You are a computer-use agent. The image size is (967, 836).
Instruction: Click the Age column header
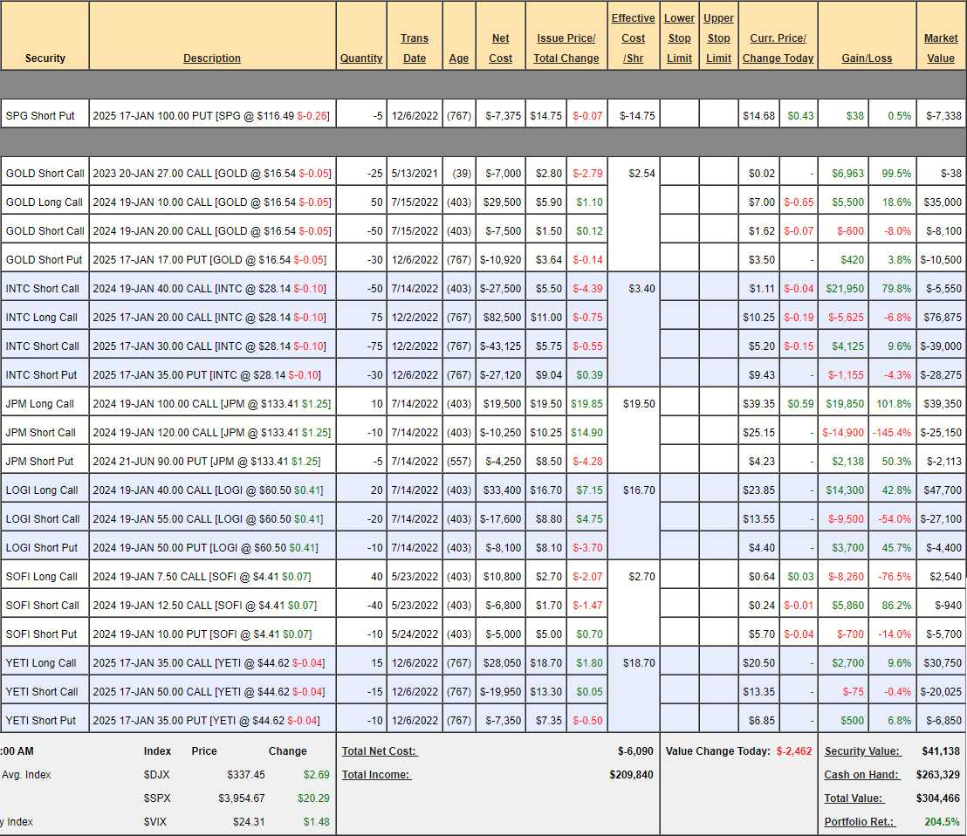click(x=458, y=58)
